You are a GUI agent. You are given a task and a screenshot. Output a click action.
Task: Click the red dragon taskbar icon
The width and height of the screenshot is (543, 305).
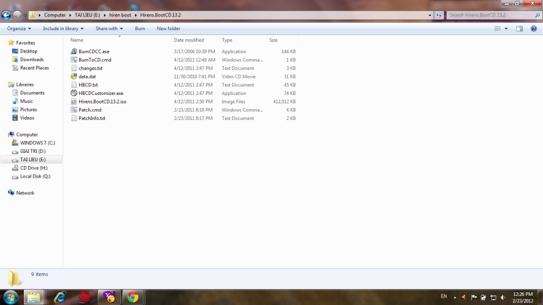84,297
